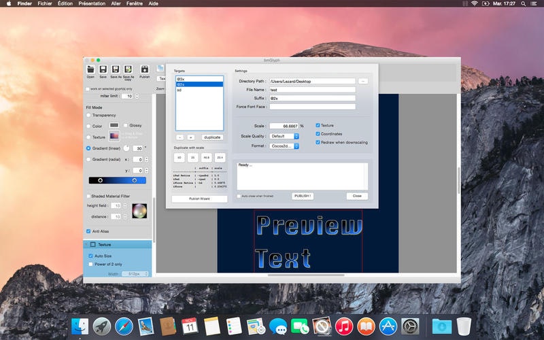Image resolution: width=544 pixels, height=340 pixels.
Task: Open the Scale Quality dropdown
Action: [x=284, y=136]
